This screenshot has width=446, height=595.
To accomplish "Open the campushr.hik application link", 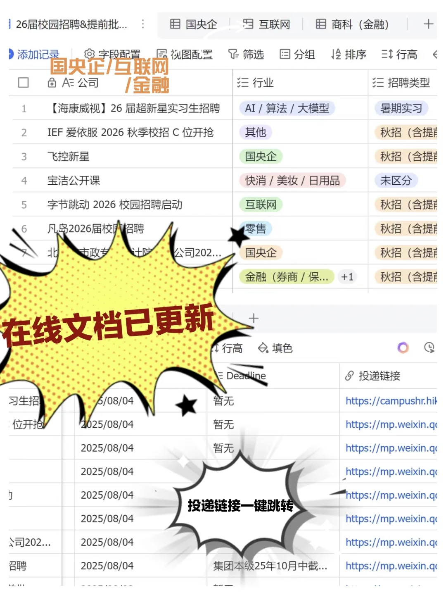I will pyautogui.click(x=391, y=401).
